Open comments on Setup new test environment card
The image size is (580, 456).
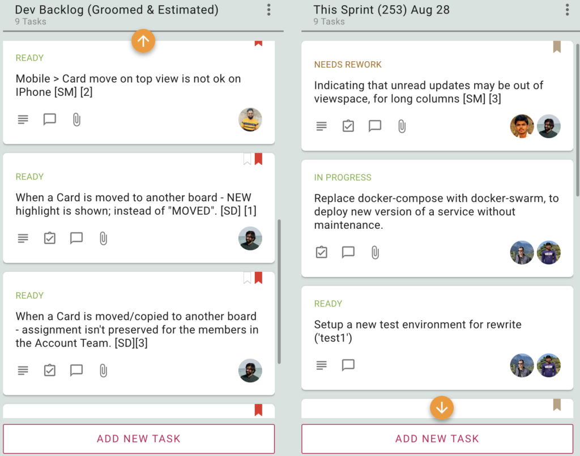pyautogui.click(x=348, y=365)
